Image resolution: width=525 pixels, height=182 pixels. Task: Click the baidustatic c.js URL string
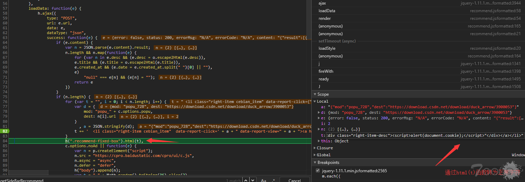[x=142, y=156]
